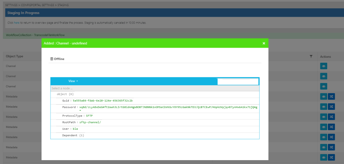Select the User value bla

(x=75, y=129)
